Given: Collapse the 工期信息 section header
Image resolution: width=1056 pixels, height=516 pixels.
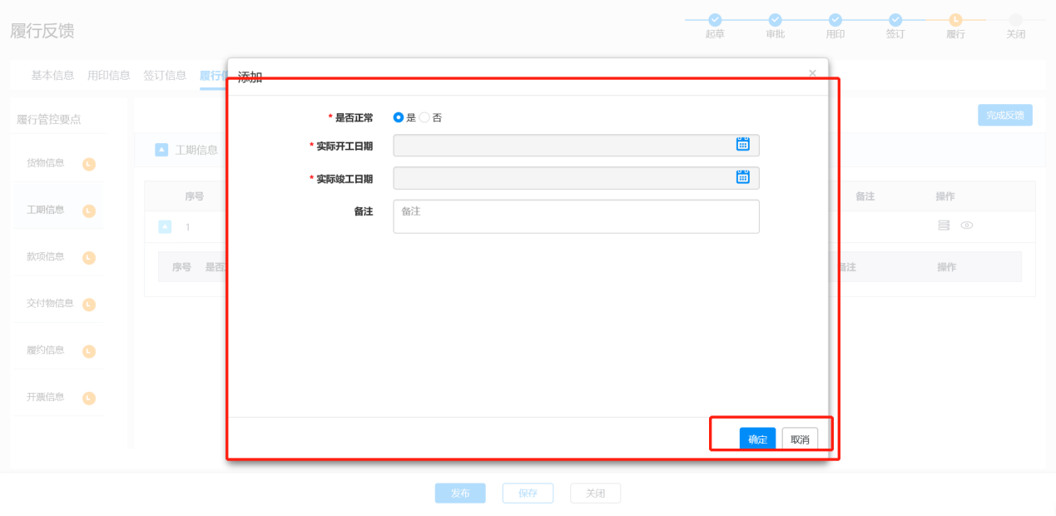Looking at the screenshot, I should tap(161, 150).
